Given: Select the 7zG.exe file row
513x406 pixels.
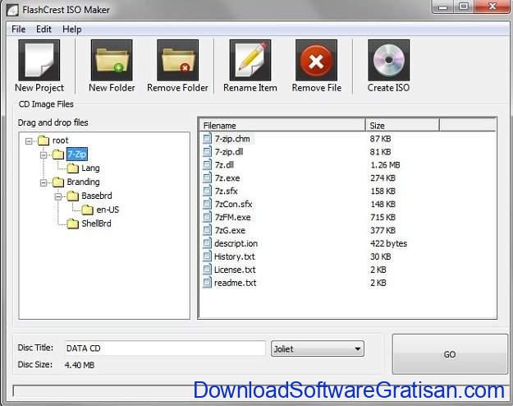Looking at the screenshot, I should pyautogui.click(x=348, y=230).
